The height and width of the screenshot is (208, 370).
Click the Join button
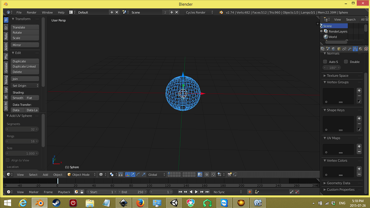[25, 79]
